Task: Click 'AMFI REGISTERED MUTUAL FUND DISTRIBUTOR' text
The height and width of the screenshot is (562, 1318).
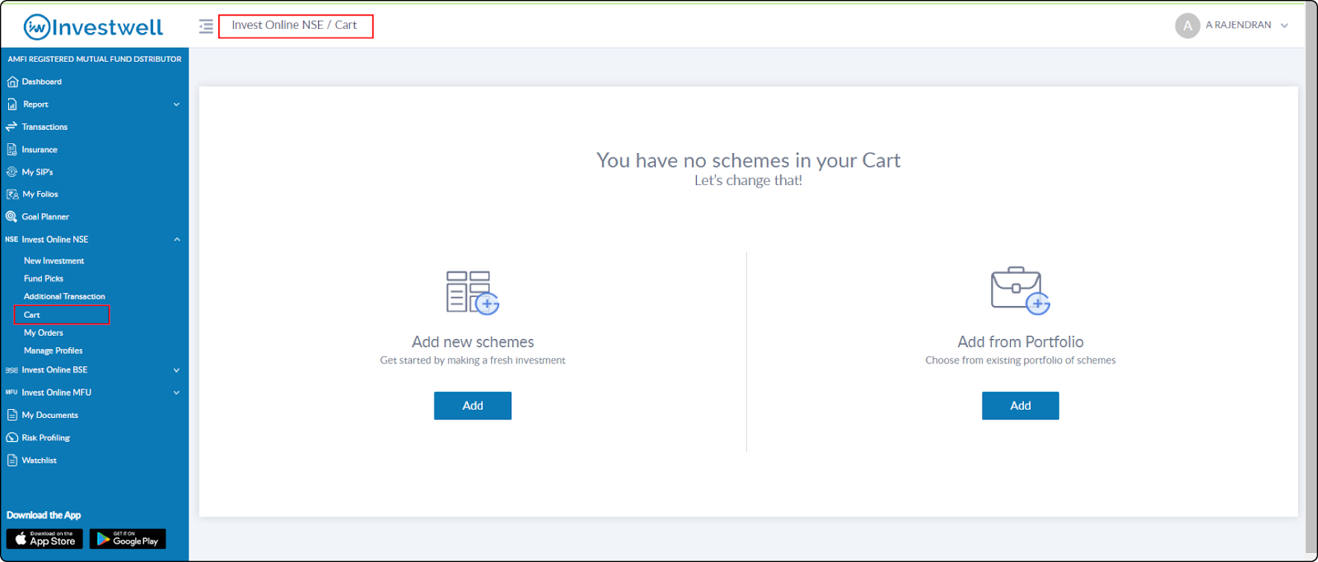Action: point(95,59)
